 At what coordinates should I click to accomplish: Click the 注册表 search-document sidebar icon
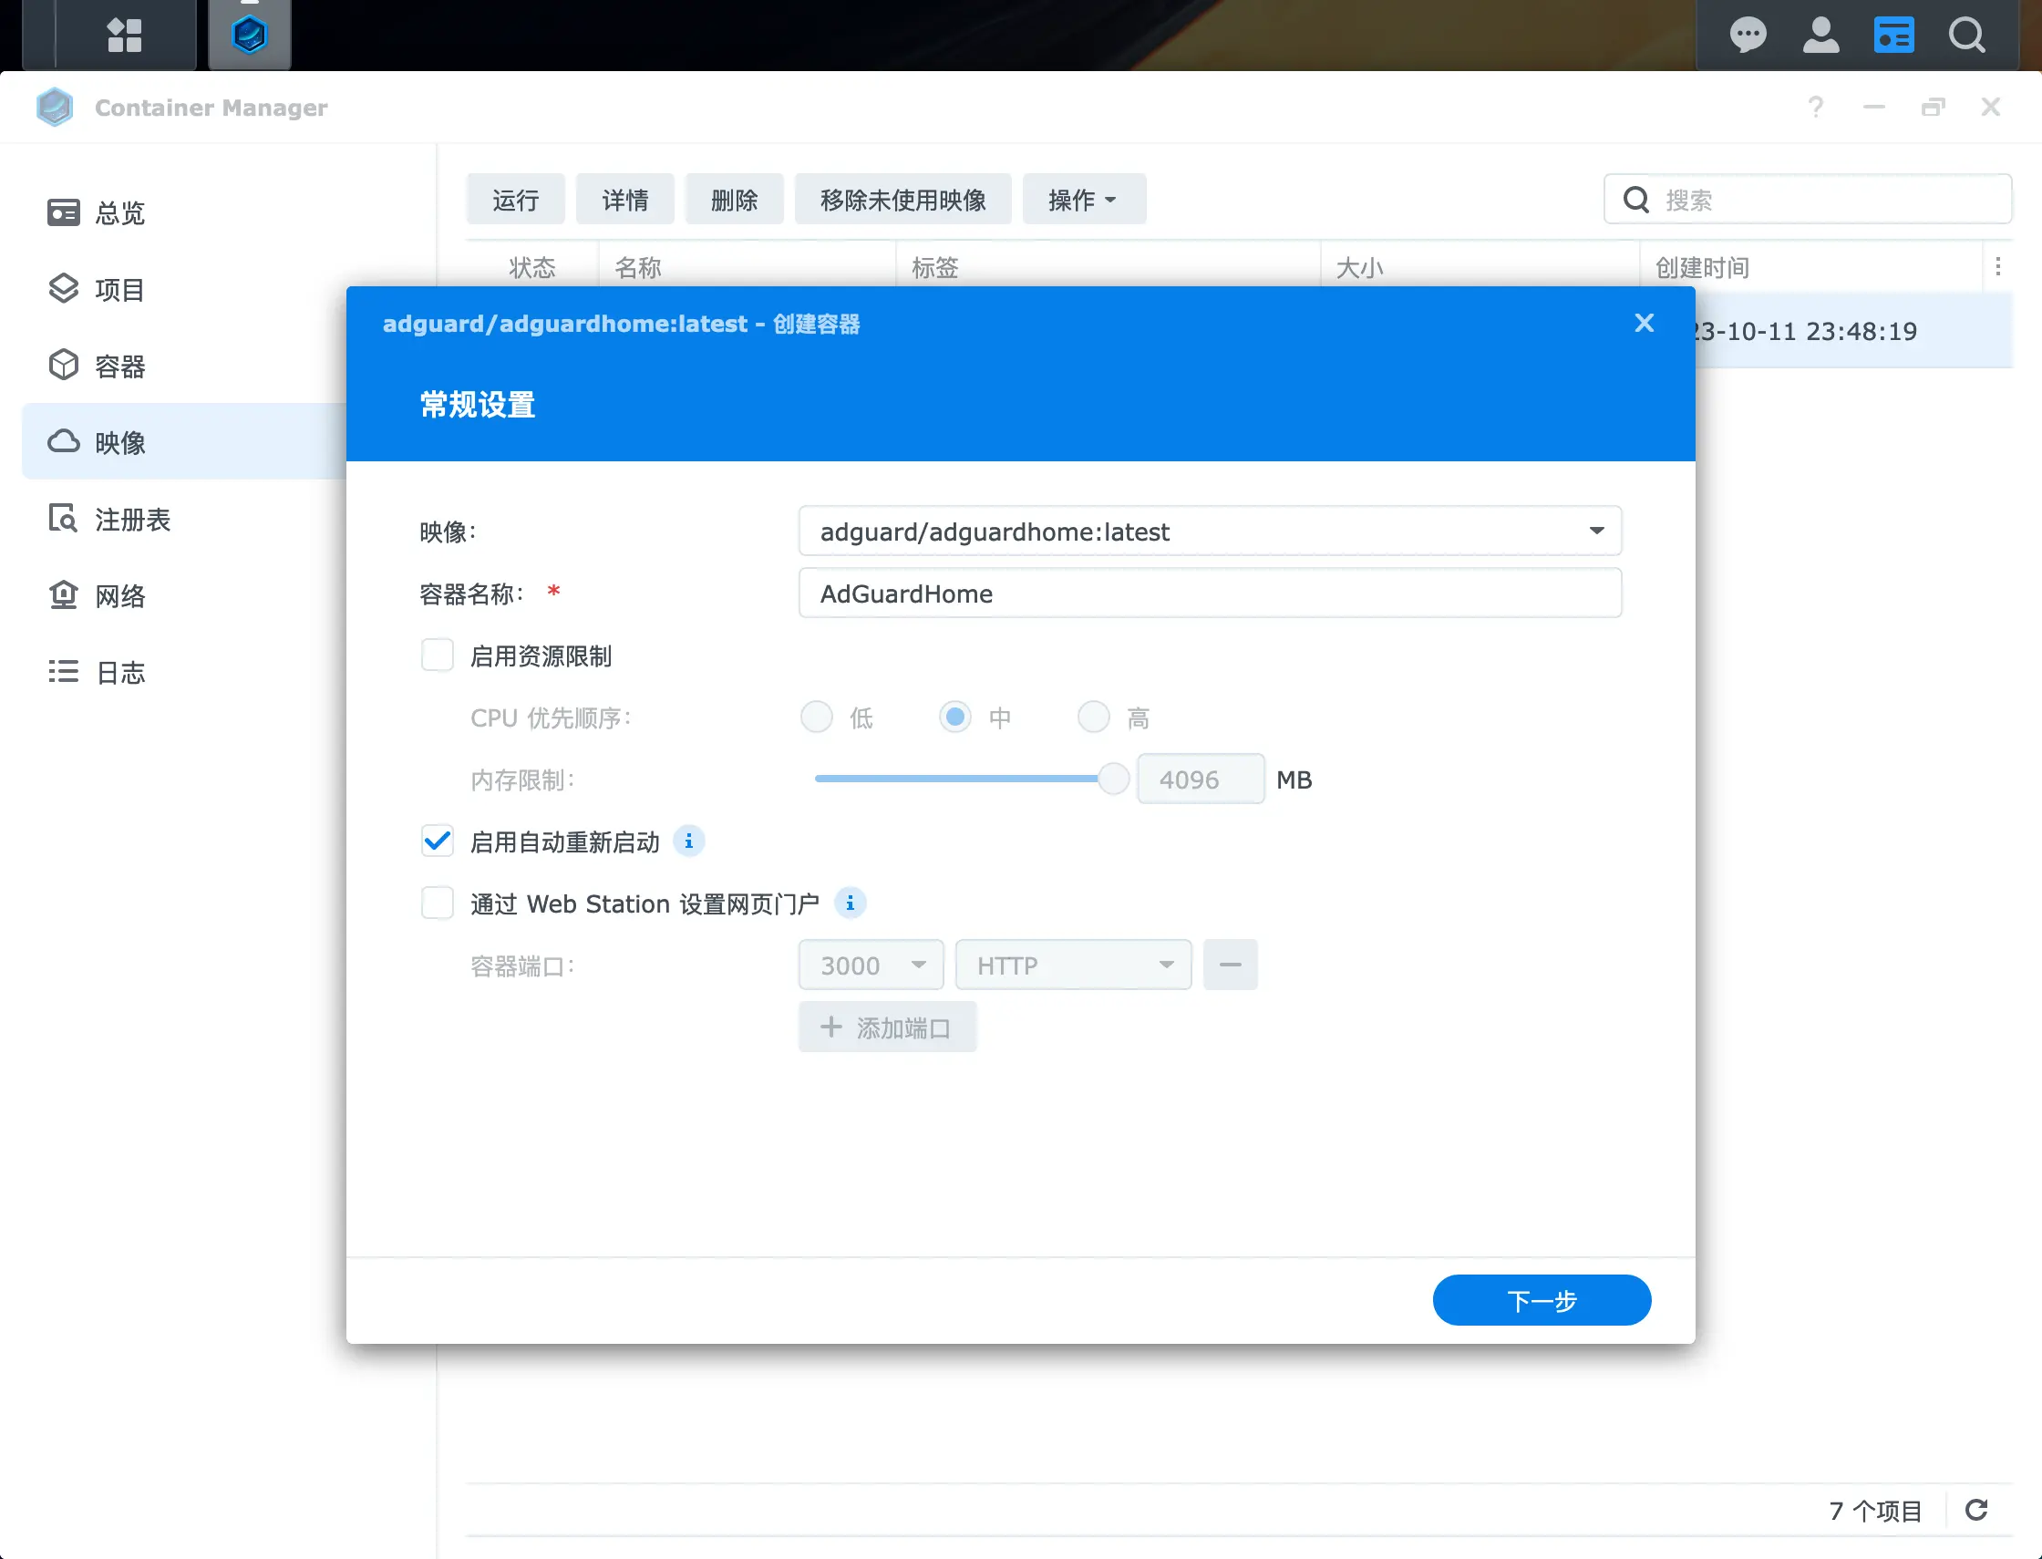pos(63,519)
